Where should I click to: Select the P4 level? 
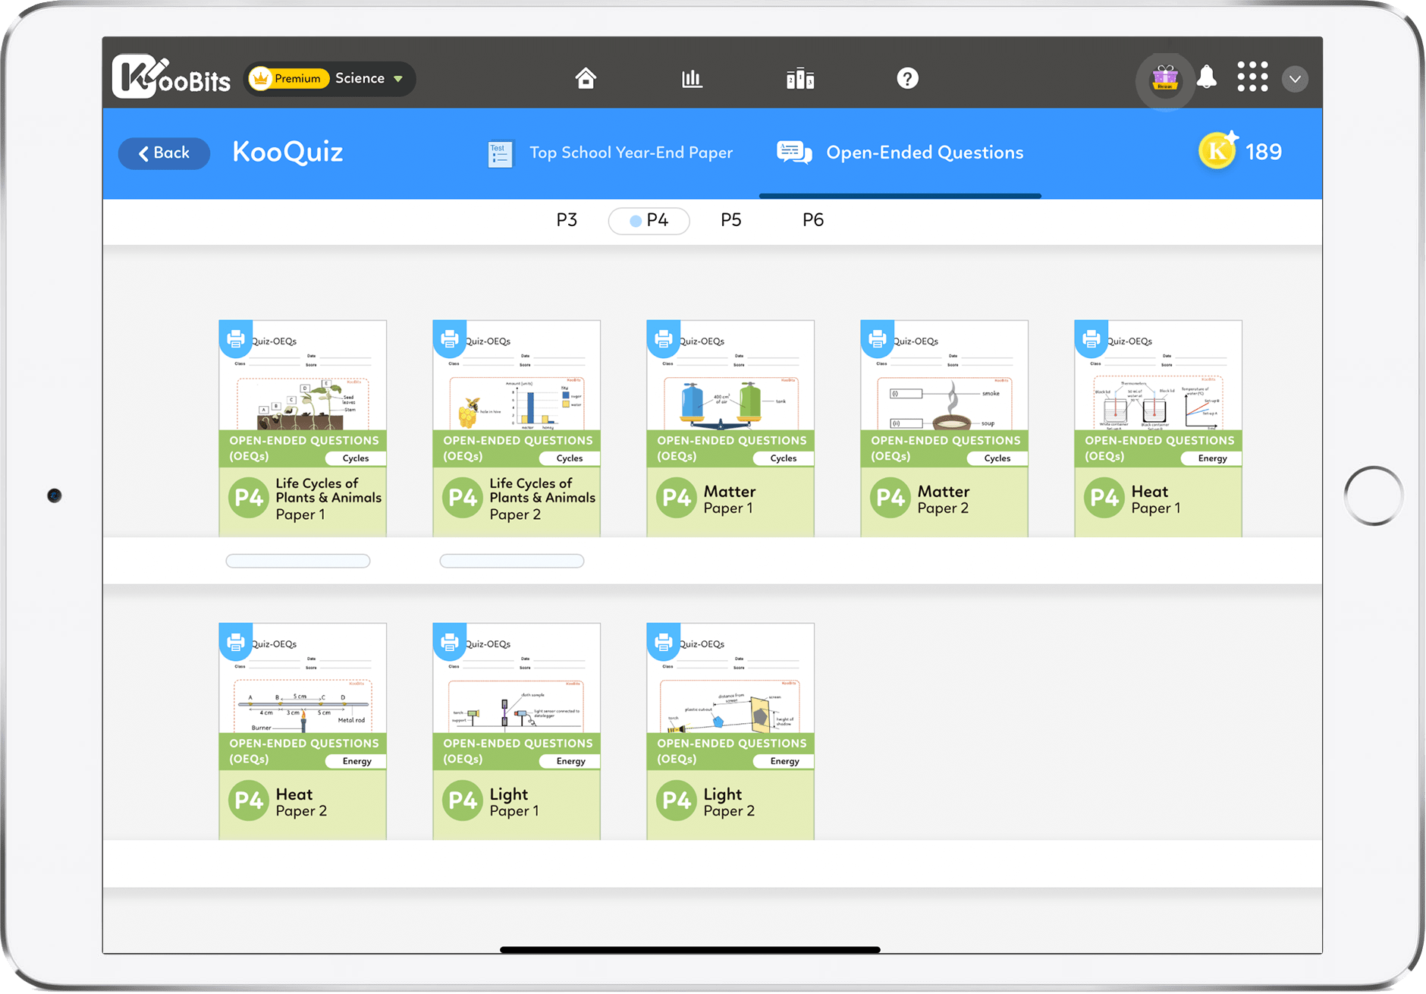649,221
